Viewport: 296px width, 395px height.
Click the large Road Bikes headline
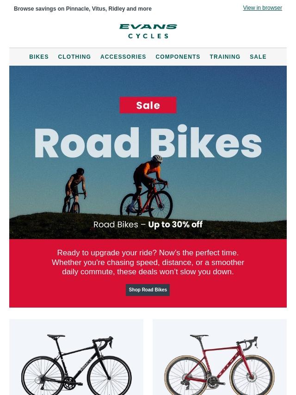point(148,142)
